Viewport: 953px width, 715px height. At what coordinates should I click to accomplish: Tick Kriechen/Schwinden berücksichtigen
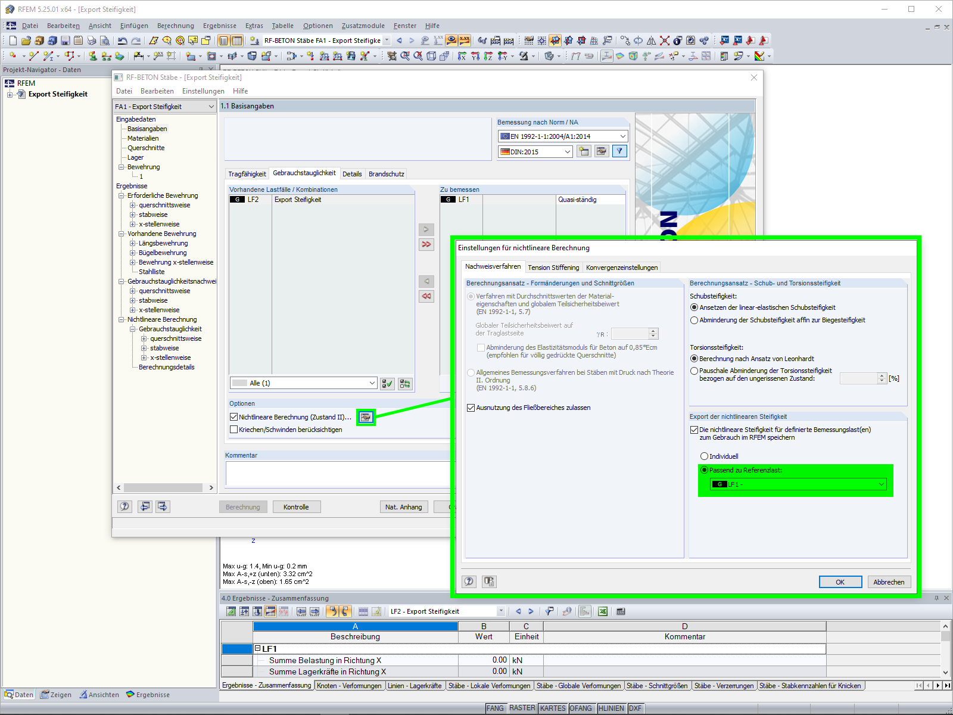coord(234,430)
